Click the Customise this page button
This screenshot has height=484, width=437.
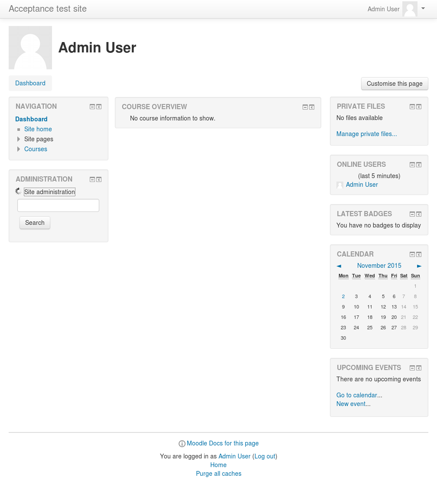(x=395, y=84)
